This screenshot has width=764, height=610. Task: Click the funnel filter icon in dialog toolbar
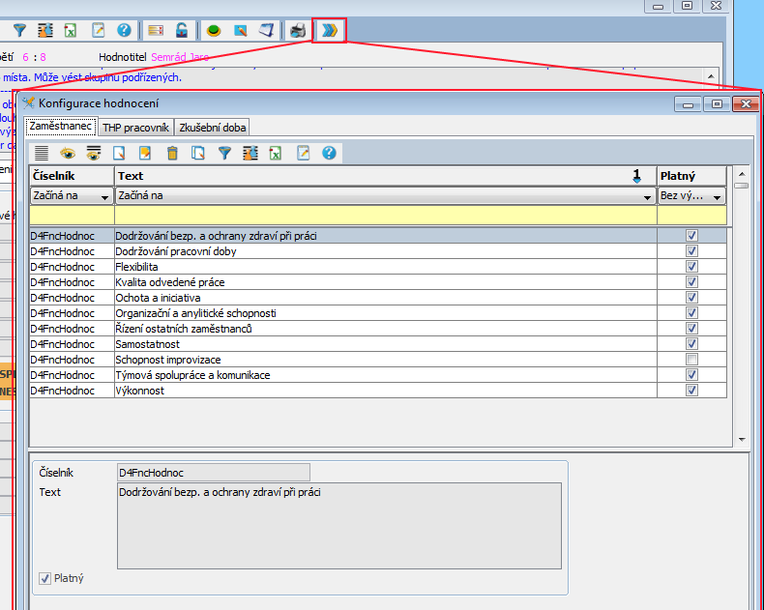224,153
